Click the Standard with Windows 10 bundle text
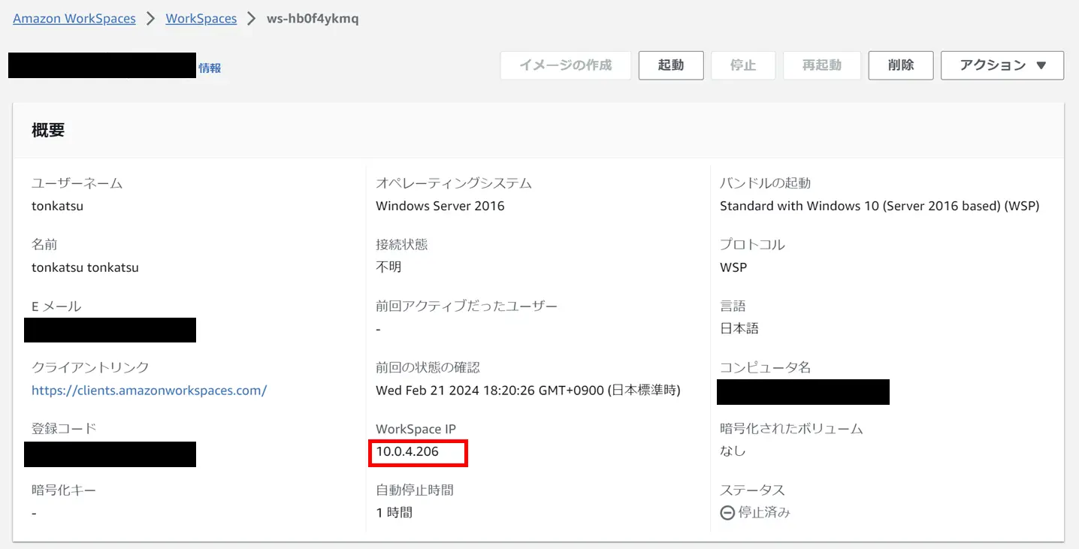This screenshot has height=549, width=1079. click(880, 206)
